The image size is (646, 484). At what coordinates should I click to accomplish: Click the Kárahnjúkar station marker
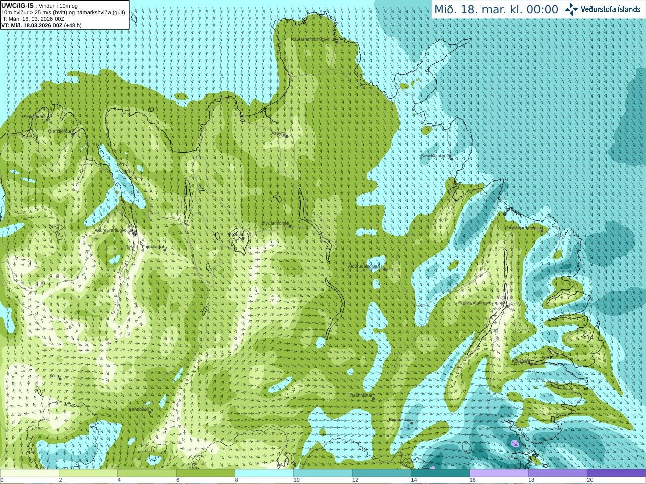(374, 399)
